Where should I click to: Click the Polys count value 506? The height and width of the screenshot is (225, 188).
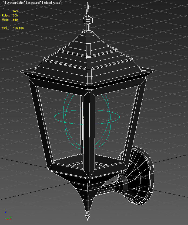pyautogui.click(x=15, y=15)
